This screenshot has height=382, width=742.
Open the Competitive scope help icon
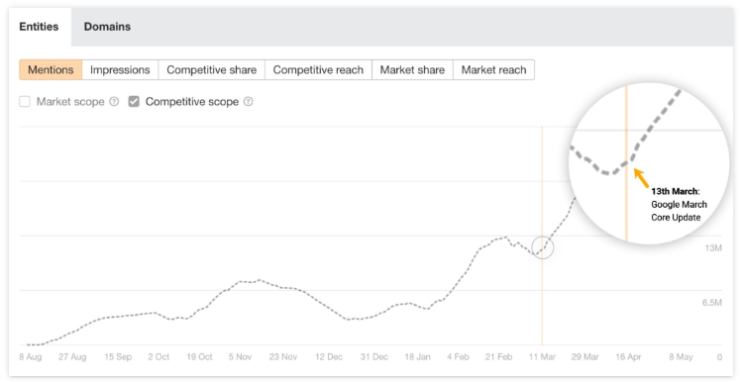(248, 102)
